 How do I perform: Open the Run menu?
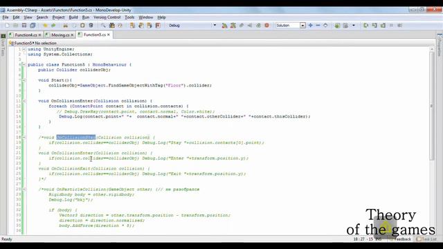tap(86, 17)
